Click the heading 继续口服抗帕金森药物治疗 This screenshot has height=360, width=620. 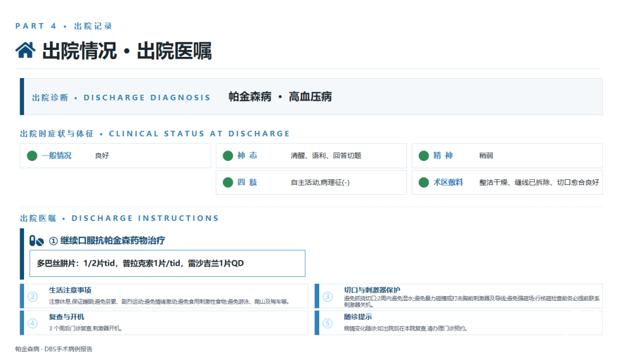pos(113,241)
